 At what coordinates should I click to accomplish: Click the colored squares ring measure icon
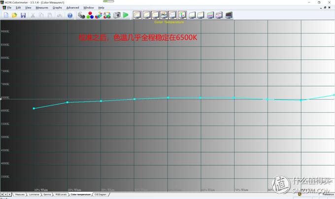[x=107, y=15]
